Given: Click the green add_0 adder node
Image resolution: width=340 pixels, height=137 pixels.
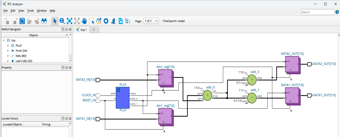Looking at the screenshot, I should pos(207,96).
